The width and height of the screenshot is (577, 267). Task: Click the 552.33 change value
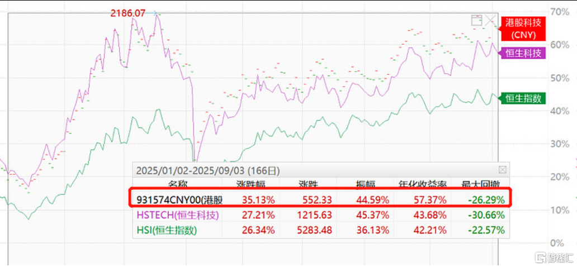318,200
